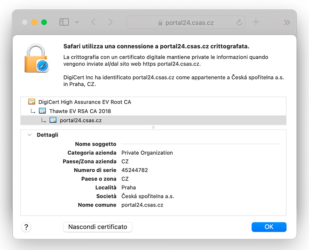The image size is (309, 250).
Task: Go back with the left arrow
Action: 93,22
